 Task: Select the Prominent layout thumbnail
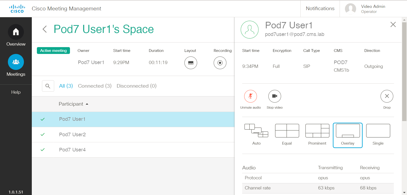point(317,131)
